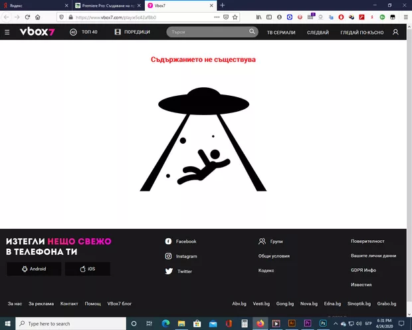Open Помощ footer link
The image size is (412, 330).
tap(92, 303)
